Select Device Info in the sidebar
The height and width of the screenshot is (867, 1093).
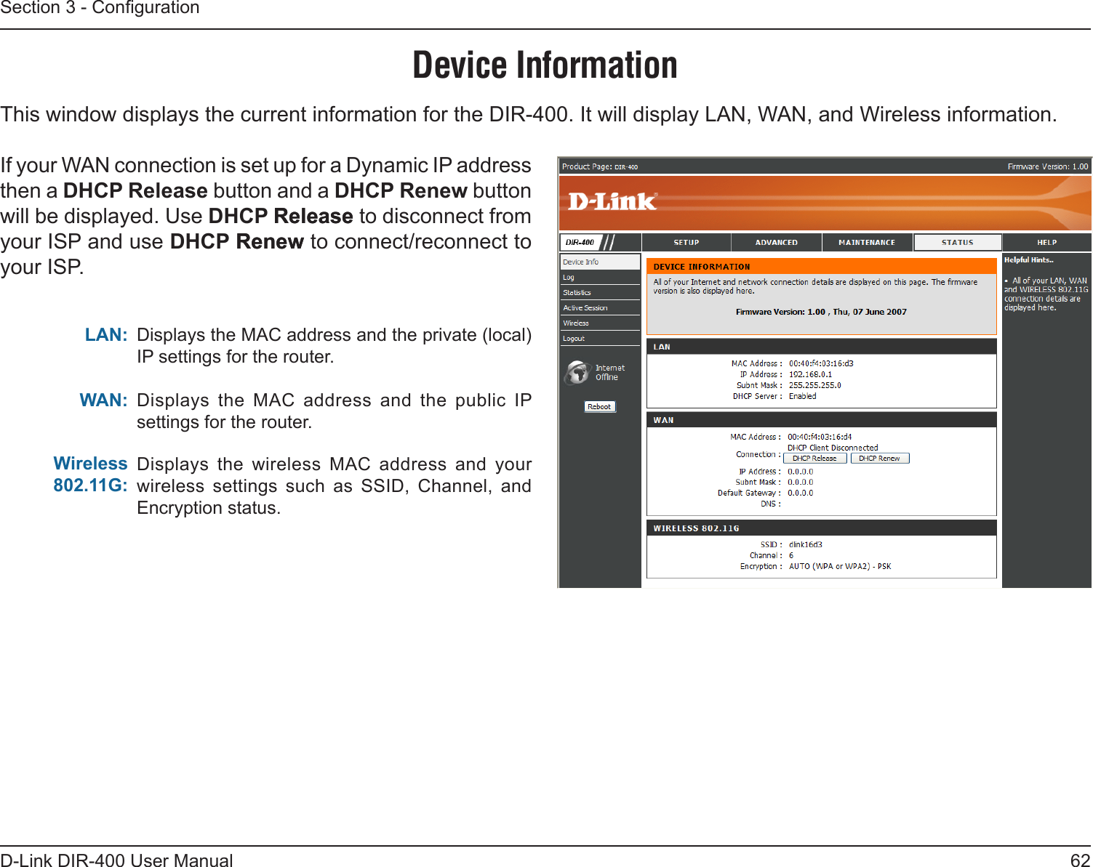[600, 262]
